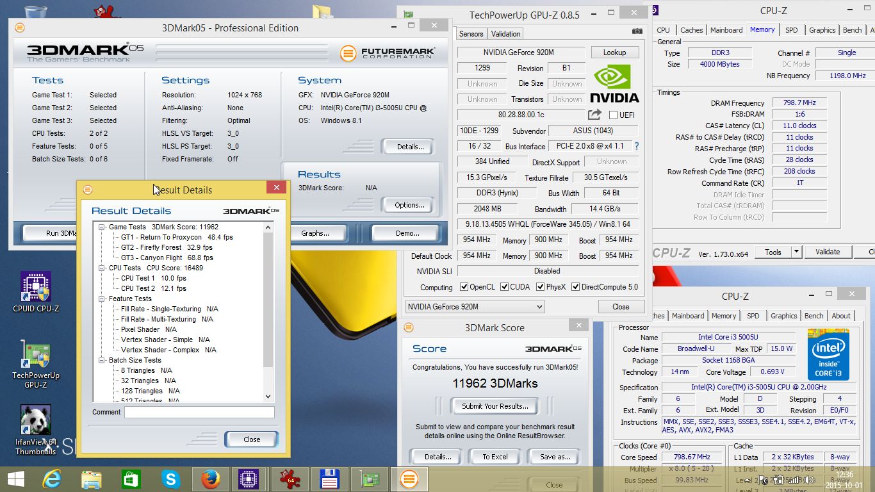This screenshot has height=492, width=875.
Task: Click upper CPU-Z title bar chip icon
Action: click(x=653, y=10)
